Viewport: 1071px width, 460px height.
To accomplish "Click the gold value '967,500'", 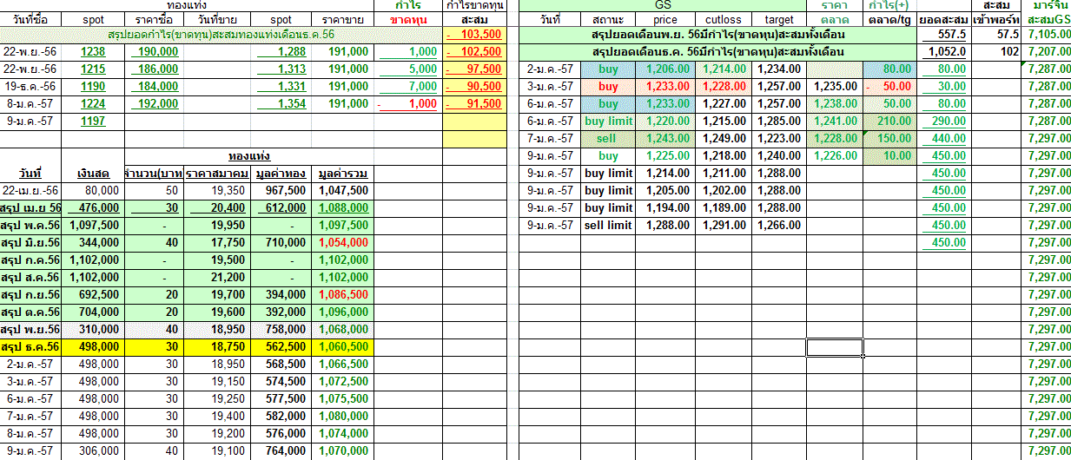I will (280, 190).
